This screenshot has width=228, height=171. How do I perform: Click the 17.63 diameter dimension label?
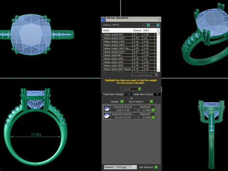click(x=36, y=135)
